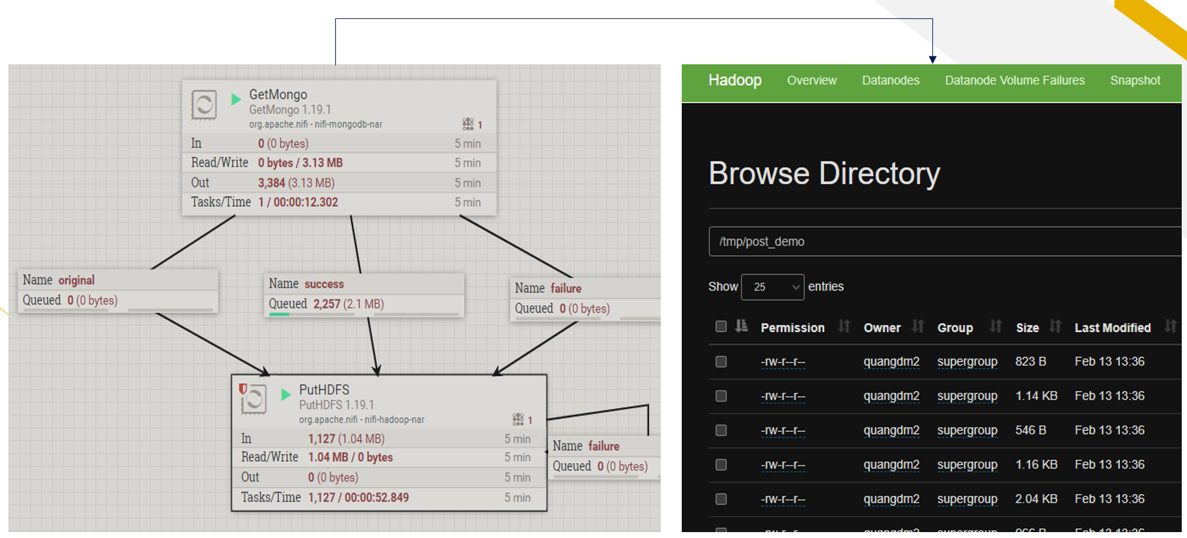Click the PutHDFS active threads cluster icon
The height and width of the screenshot is (538, 1187).
point(518,419)
